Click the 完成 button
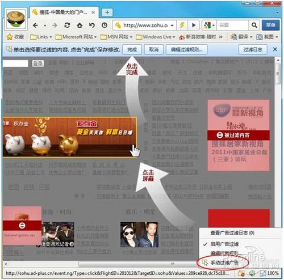 click(132, 49)
